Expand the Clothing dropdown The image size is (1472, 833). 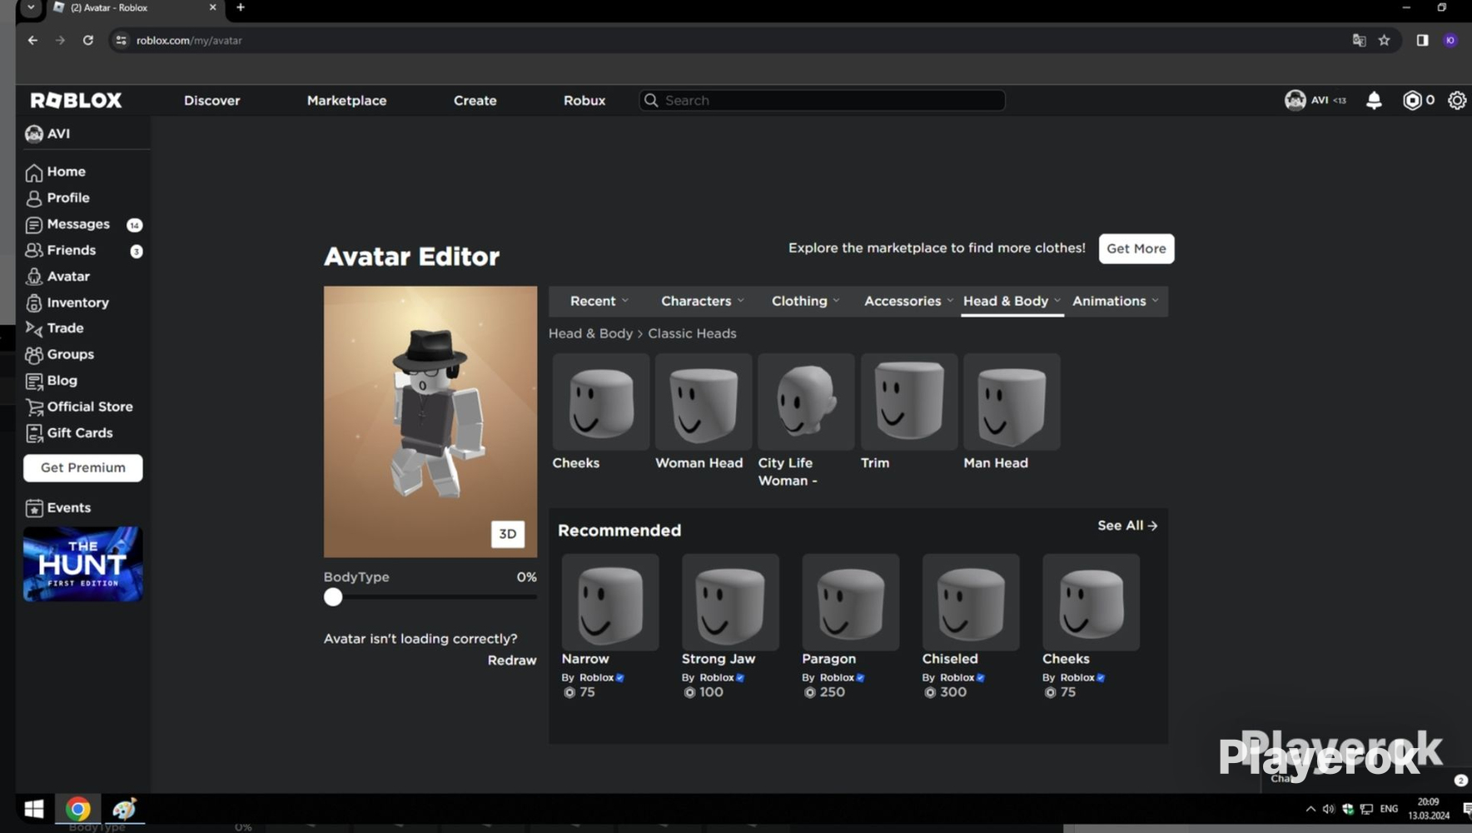click(806, 301)
